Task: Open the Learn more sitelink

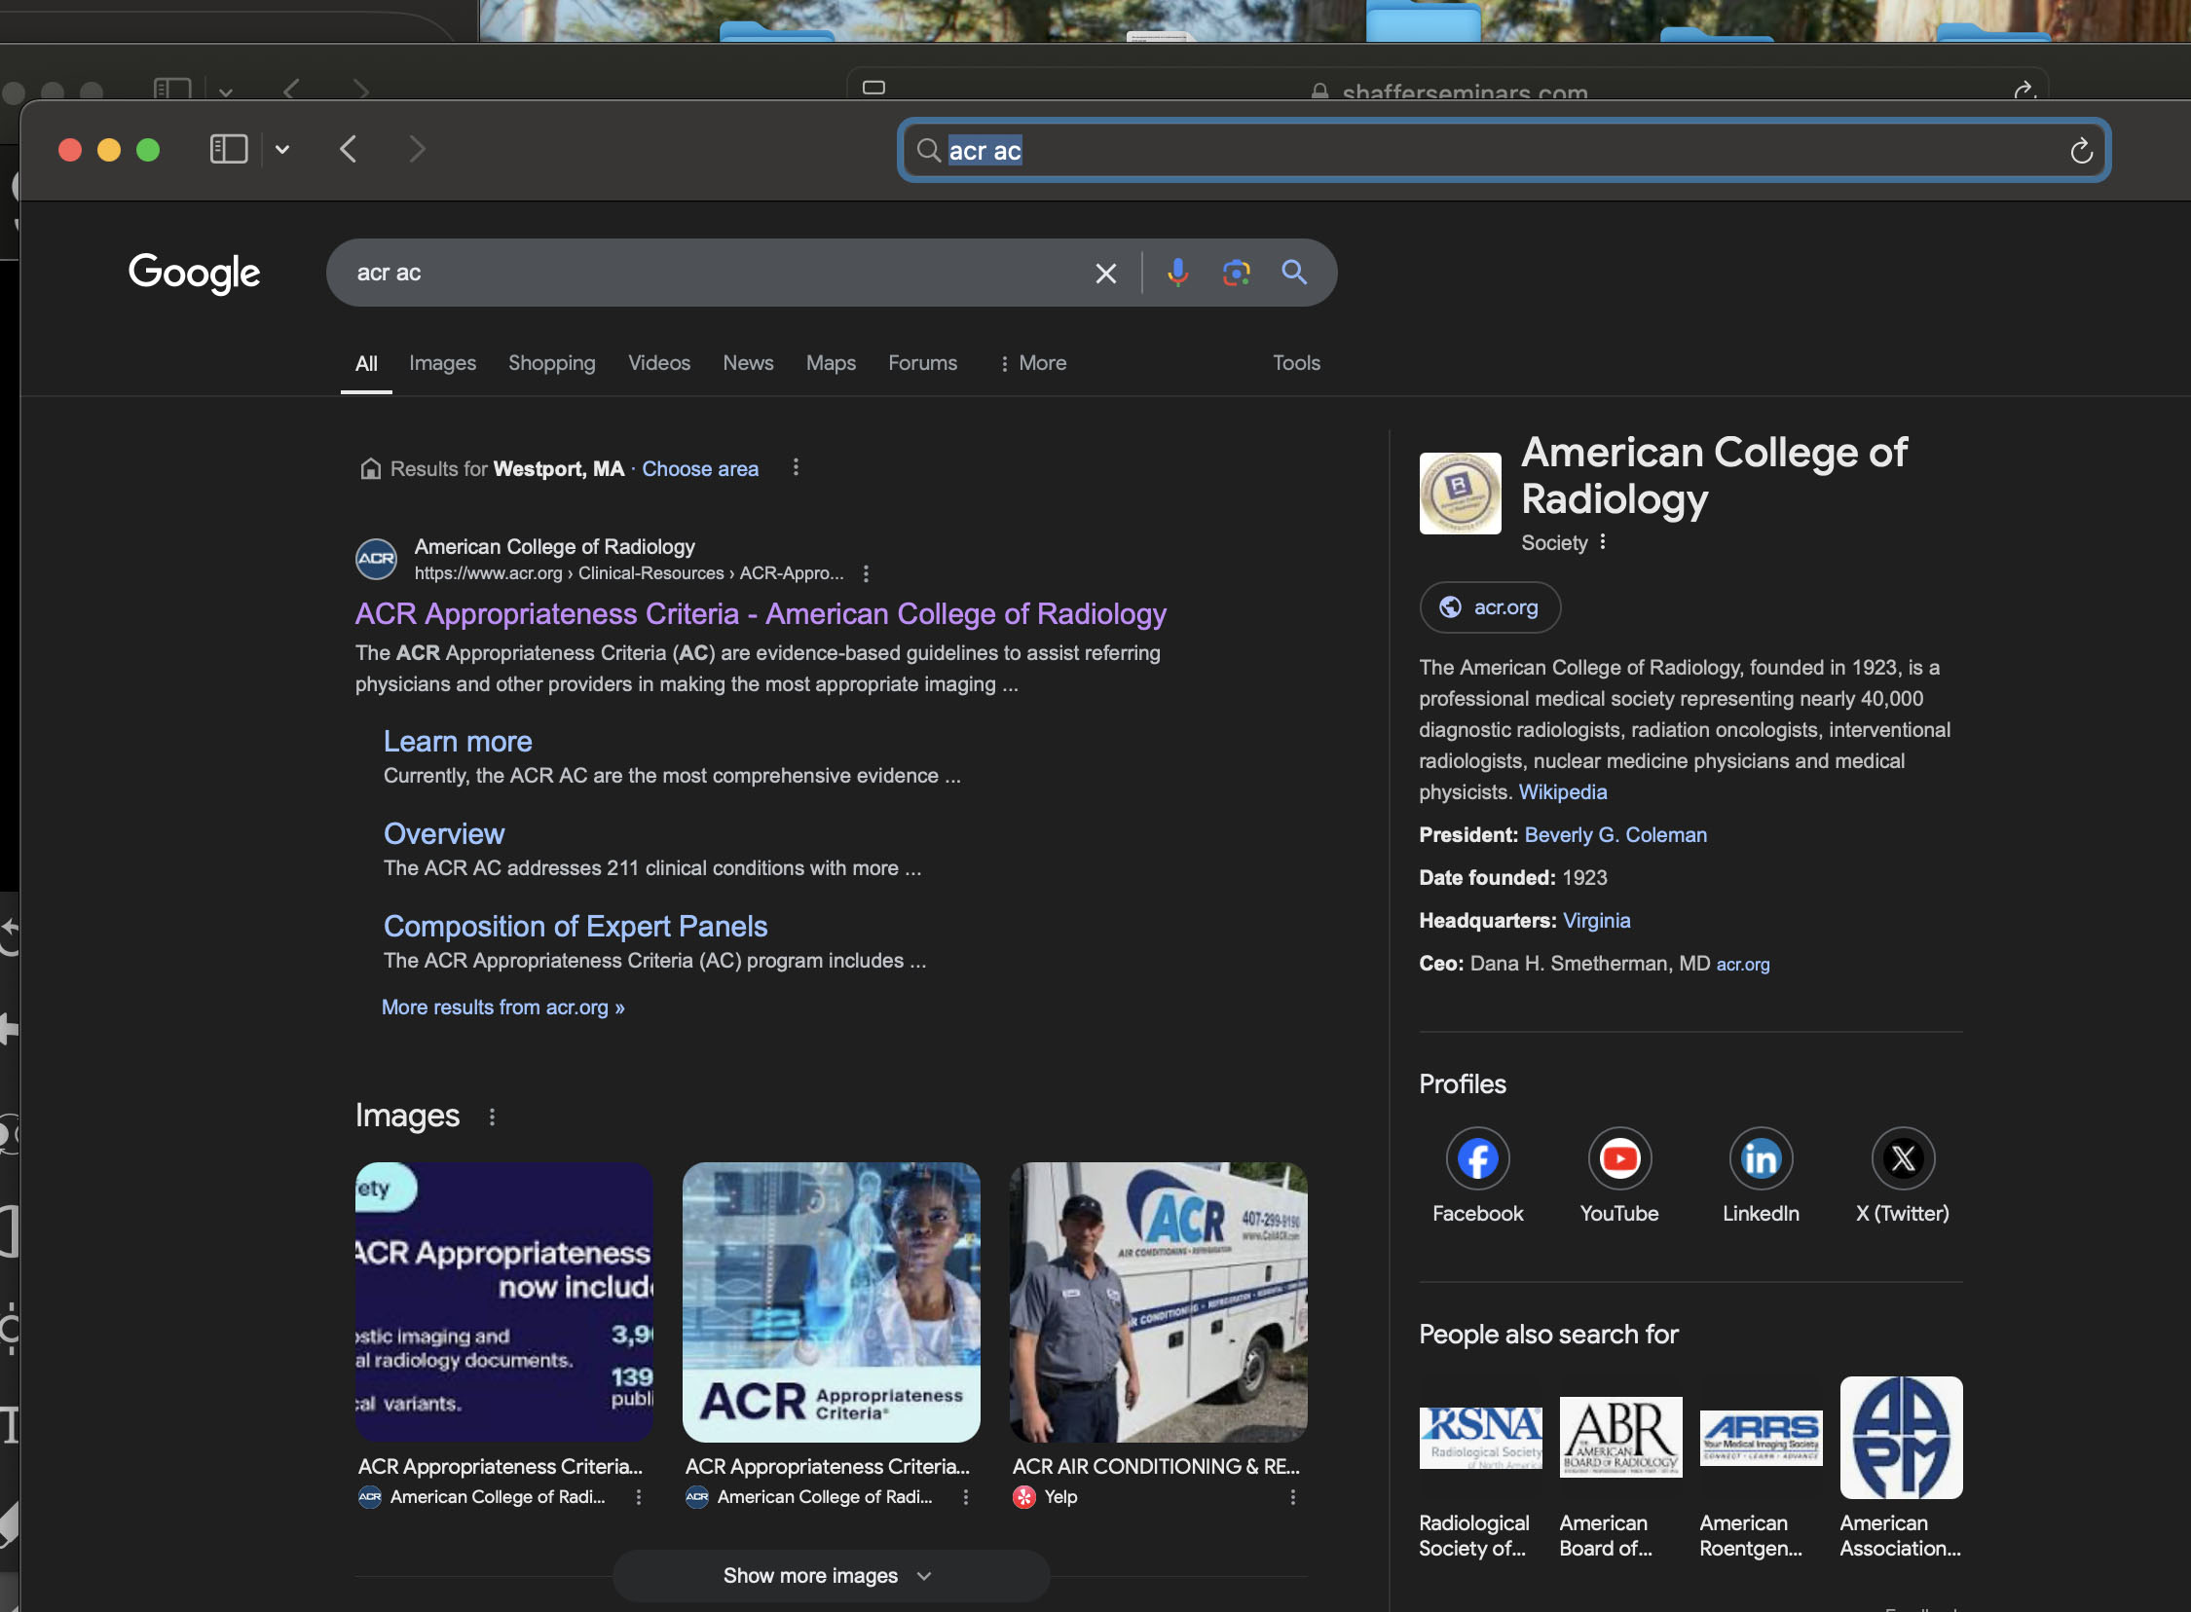Action: click(458, 742)
